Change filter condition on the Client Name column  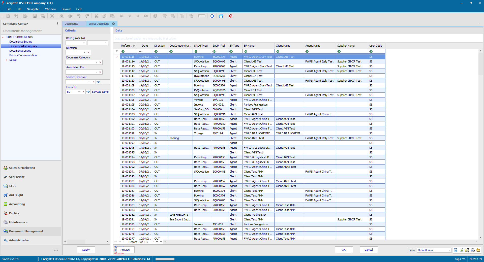click(277, 51)
